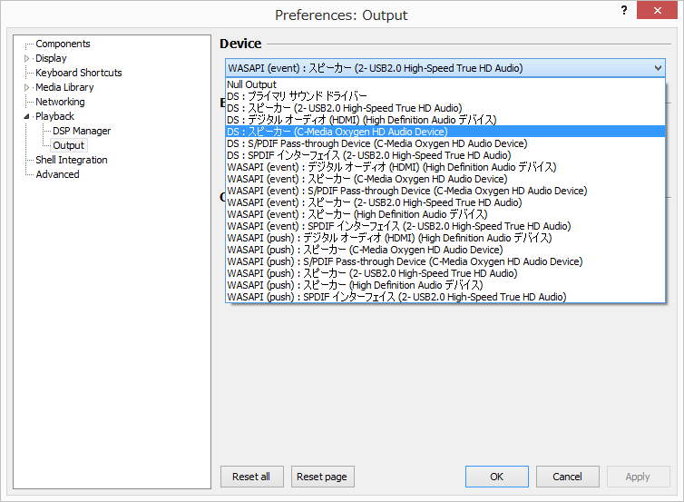Click the help question mark icon
This screenshot has width=684, height=502.
tap(624, 11)
